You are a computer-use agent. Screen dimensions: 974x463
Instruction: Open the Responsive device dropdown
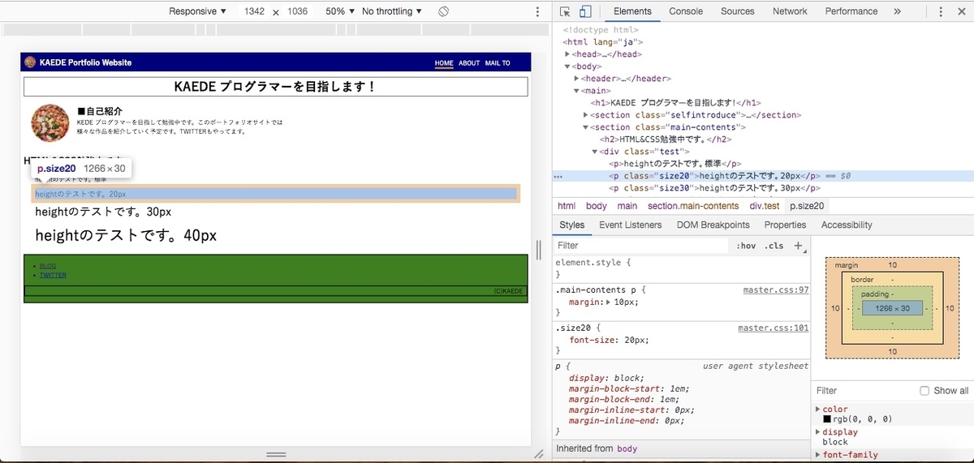(198, 11)
